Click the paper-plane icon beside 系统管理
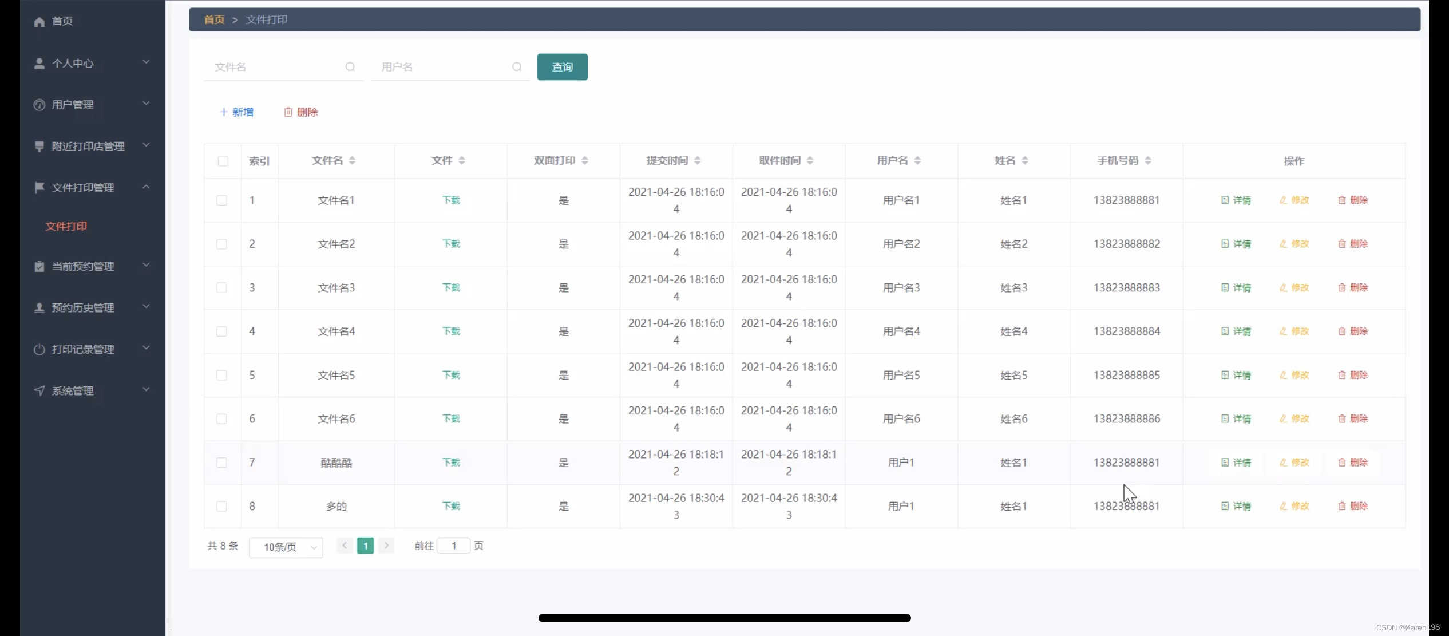The image size is (1449, 636). pyautogui.click(x=39, y=391)
